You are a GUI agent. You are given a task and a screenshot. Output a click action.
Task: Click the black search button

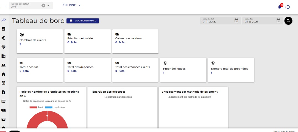tap(288, 21)
